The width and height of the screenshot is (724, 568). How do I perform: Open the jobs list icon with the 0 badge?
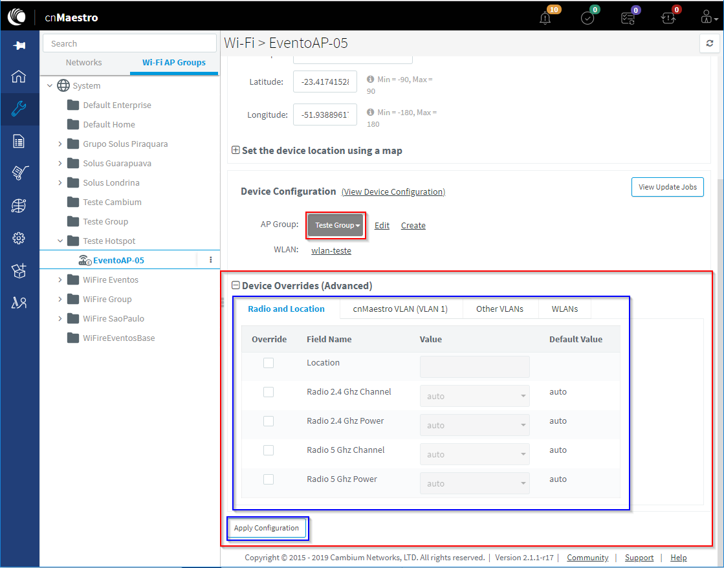628,18
